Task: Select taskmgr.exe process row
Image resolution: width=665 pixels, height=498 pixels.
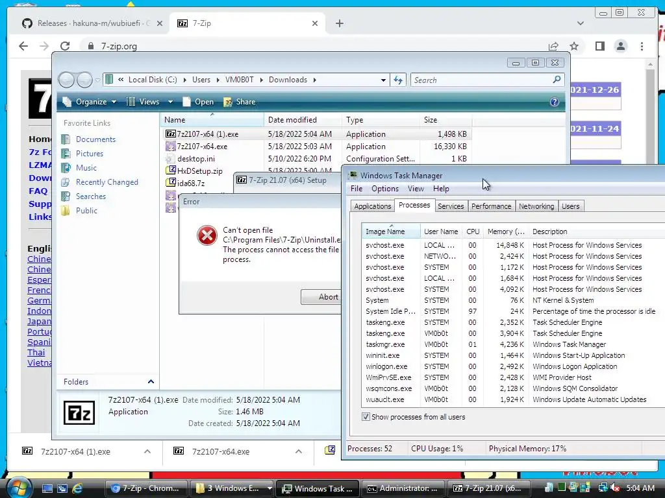Action: tap(513, 344)
